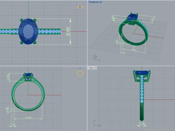This screenshot has width=175, height=131.
Task: Click the Right viewport title label
Action: pyautogui.click(x=91, y=68)
